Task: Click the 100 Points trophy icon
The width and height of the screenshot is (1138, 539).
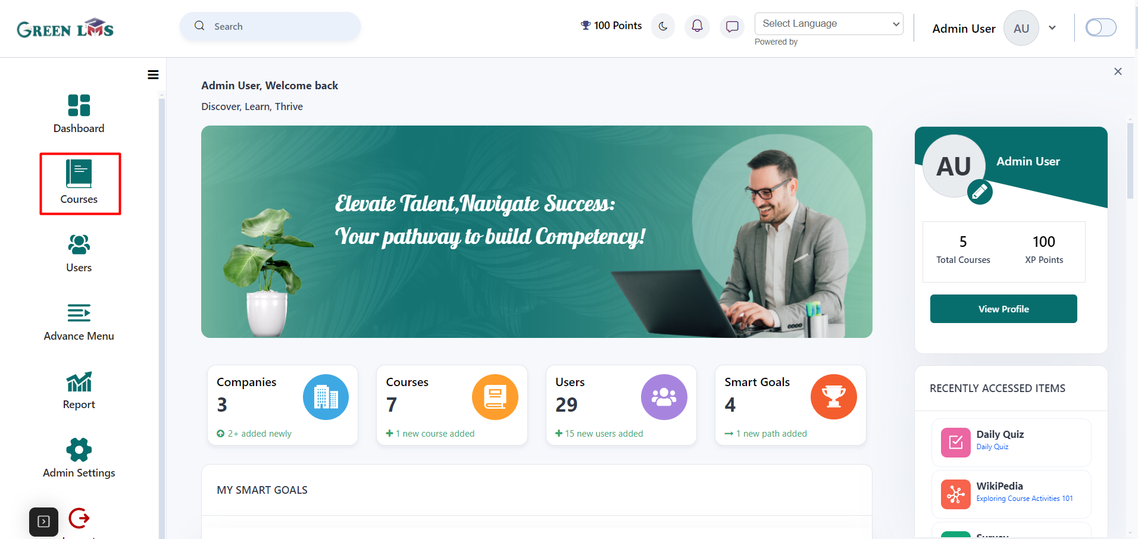Action: click(586, 26)
